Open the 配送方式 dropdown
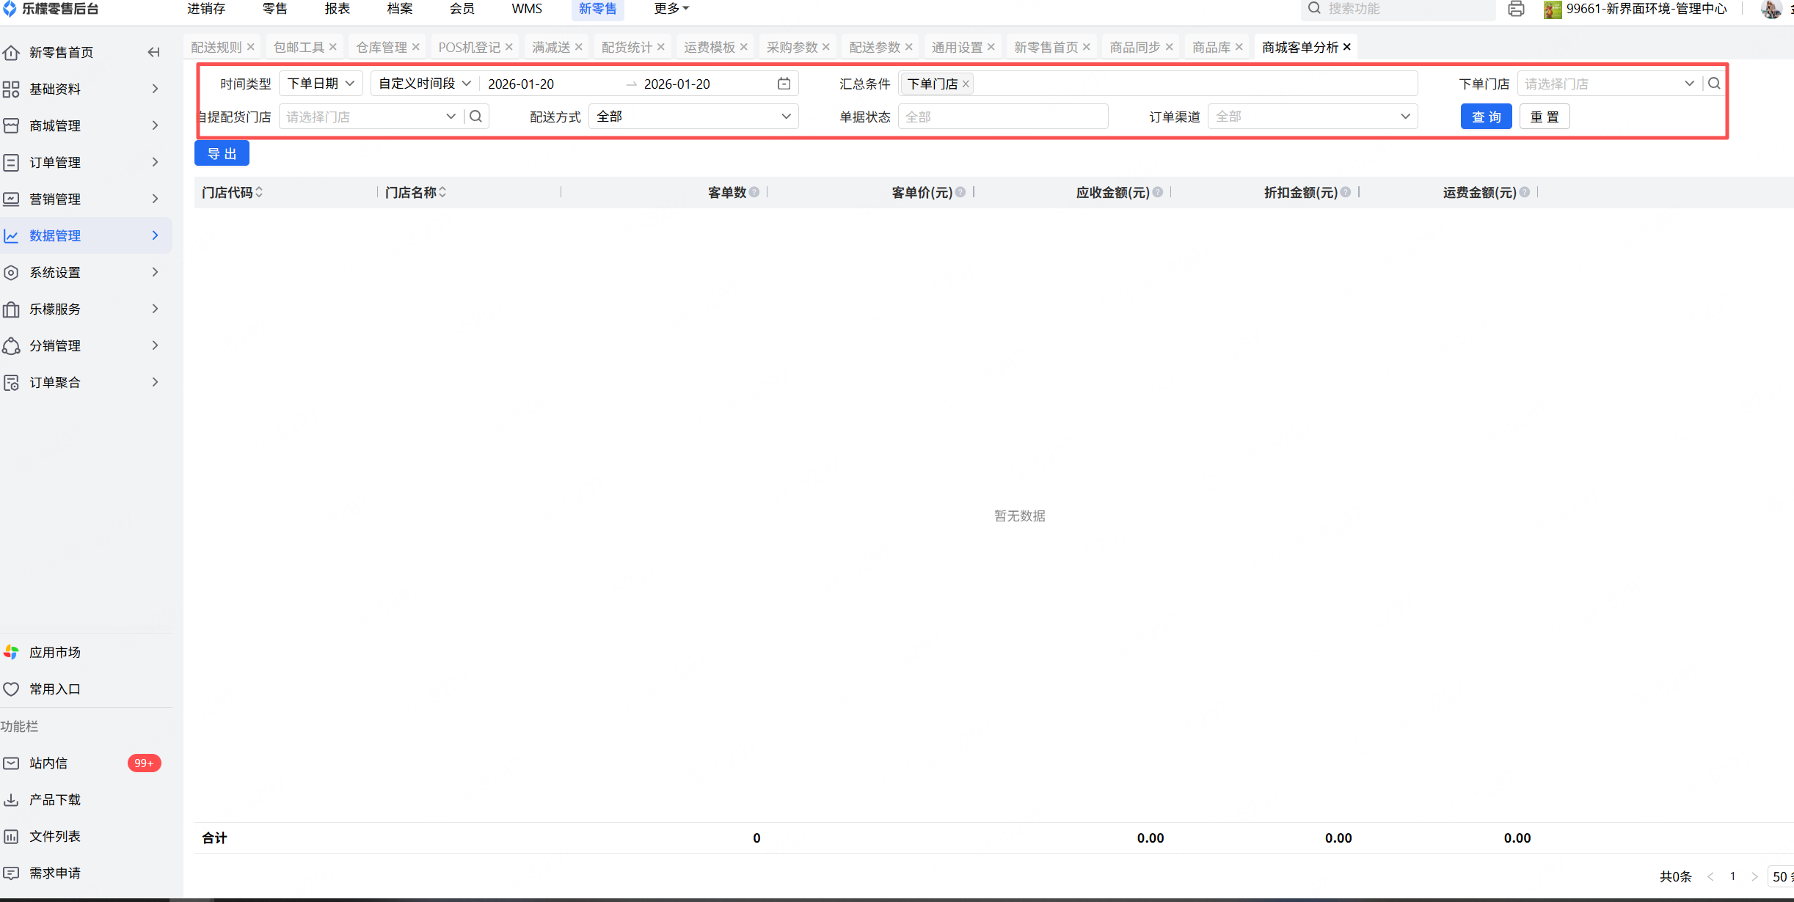Viewport: 1794px width, 902px height. [x=693, y=117]
